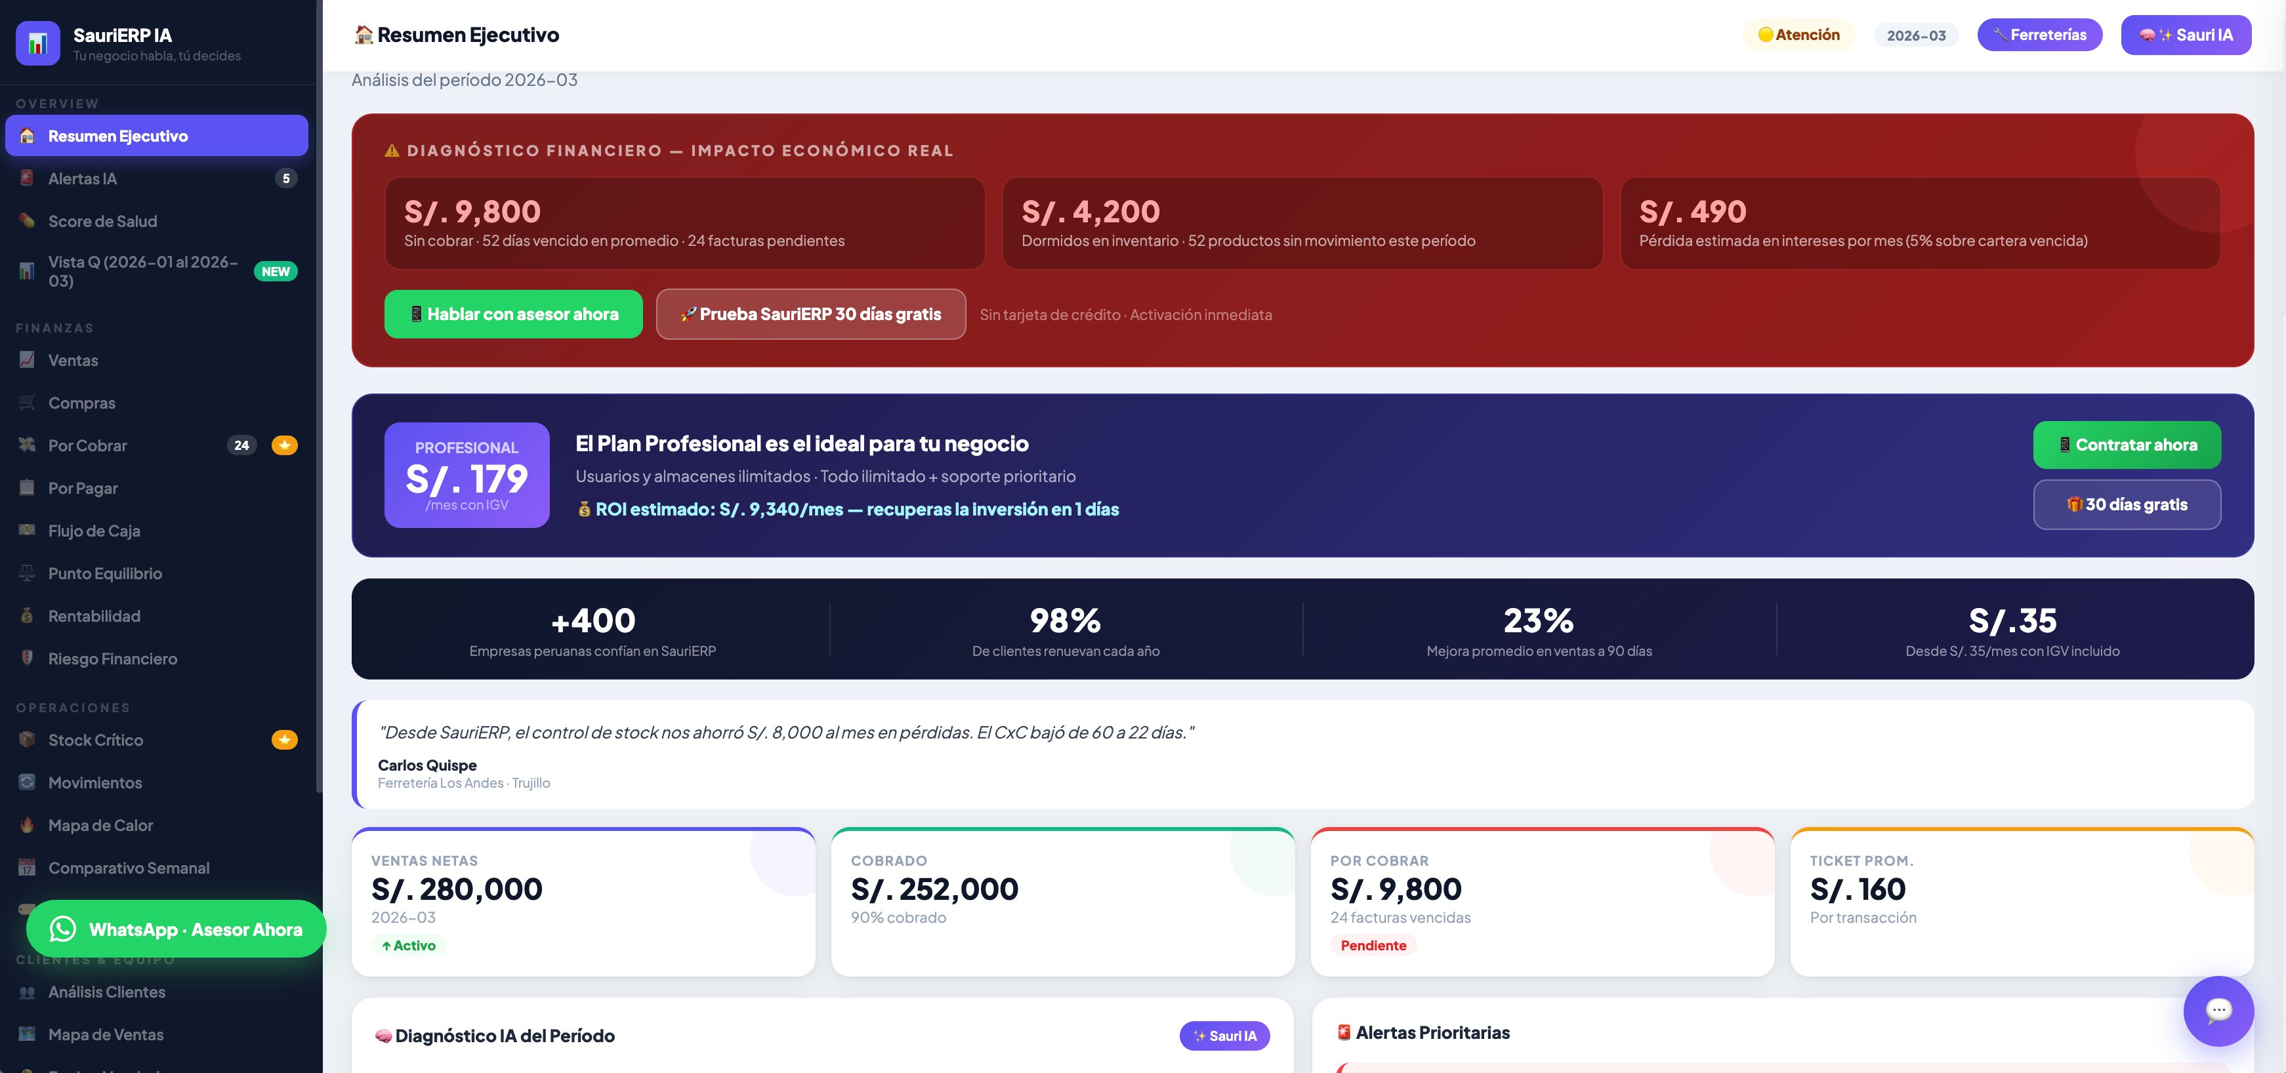Click the 30 días gratis button
The height and width of the screenshot is (1073, 2286).
pos(2127,504)
